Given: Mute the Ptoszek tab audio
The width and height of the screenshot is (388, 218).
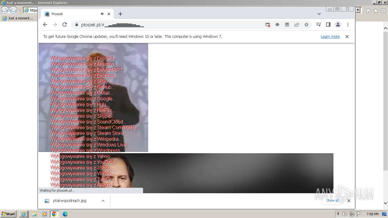Looking at the screenshot, I should click(102, 14).
